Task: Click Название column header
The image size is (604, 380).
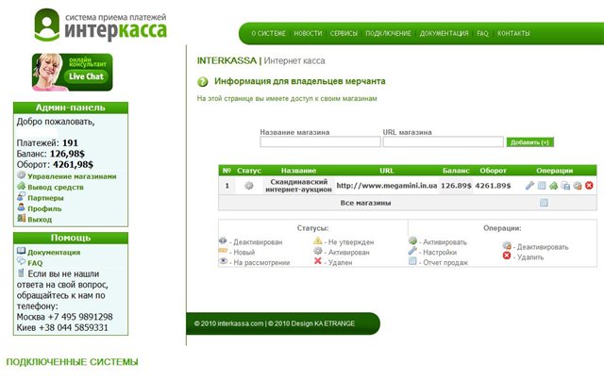Action: (x=298, y=171)
